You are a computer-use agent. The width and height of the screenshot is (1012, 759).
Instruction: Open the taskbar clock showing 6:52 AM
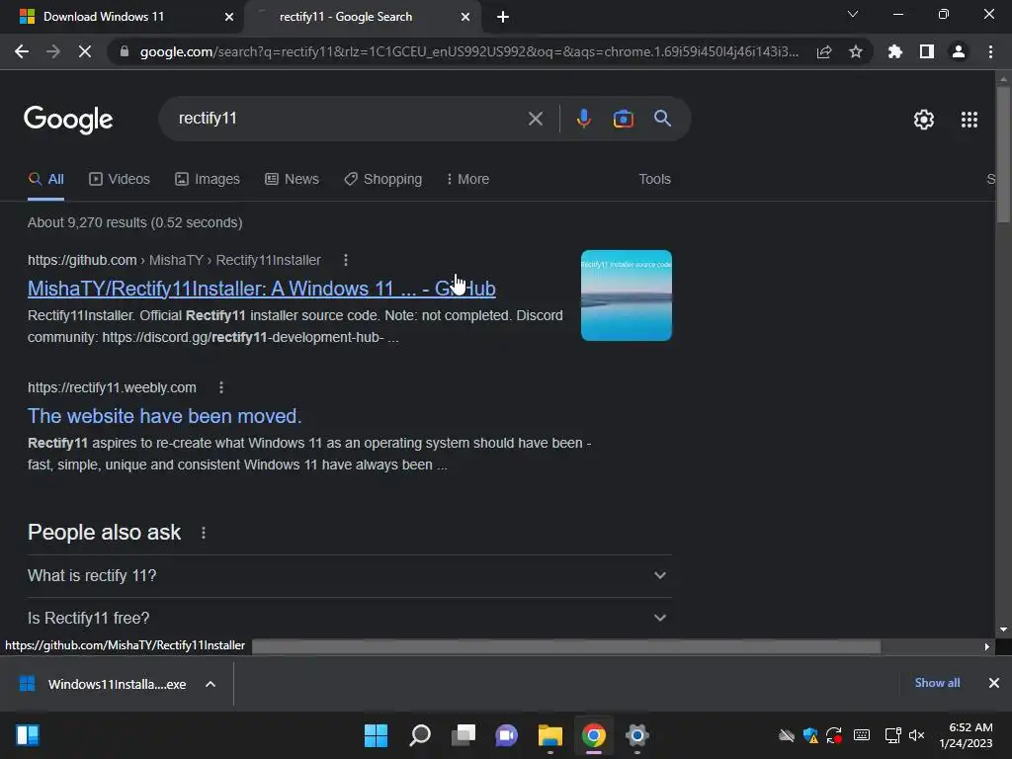pos(967,735)
